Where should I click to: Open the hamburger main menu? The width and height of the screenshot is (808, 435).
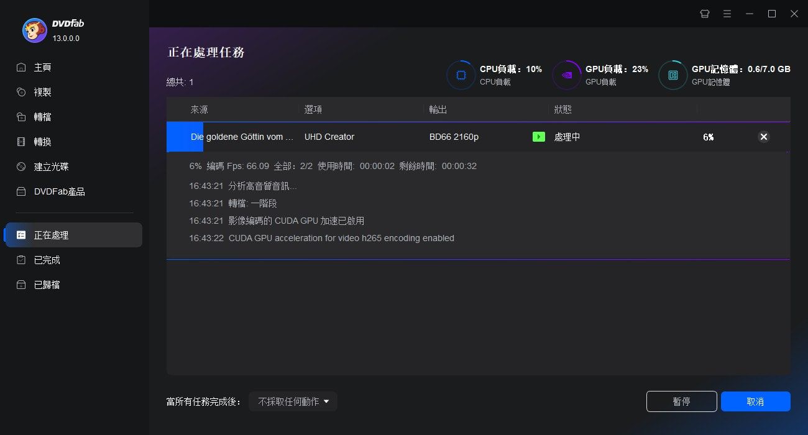pos(727,14)
